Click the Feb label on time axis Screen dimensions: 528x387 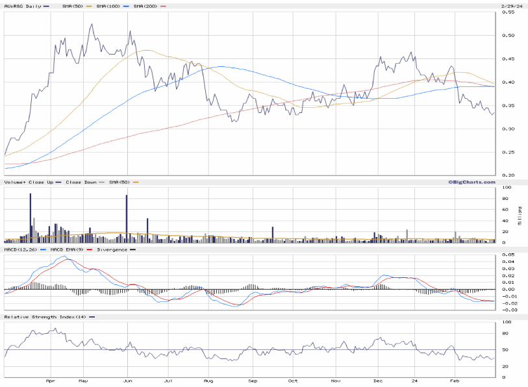pos(455,382)
